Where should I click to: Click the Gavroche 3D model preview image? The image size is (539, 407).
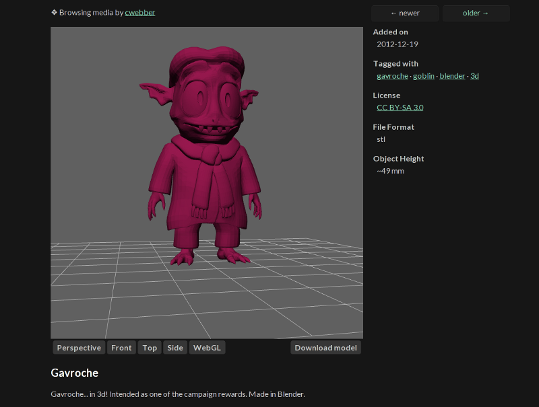[207, 183]
